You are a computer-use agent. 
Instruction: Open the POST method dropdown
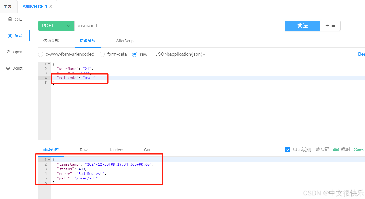coord(56,26)
